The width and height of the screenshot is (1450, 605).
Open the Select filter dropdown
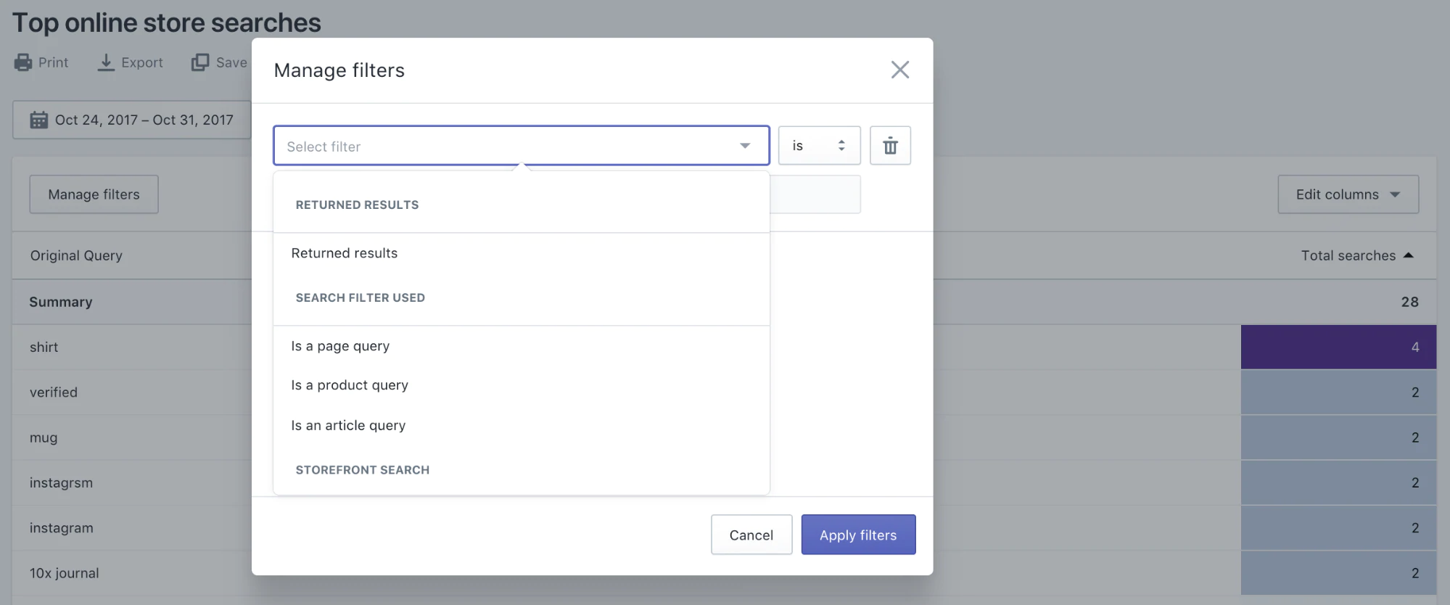pyautogui.click(x=521, y=146)
